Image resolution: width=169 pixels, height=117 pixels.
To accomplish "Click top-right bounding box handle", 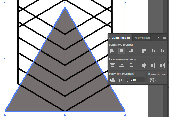I will (125, 3).
